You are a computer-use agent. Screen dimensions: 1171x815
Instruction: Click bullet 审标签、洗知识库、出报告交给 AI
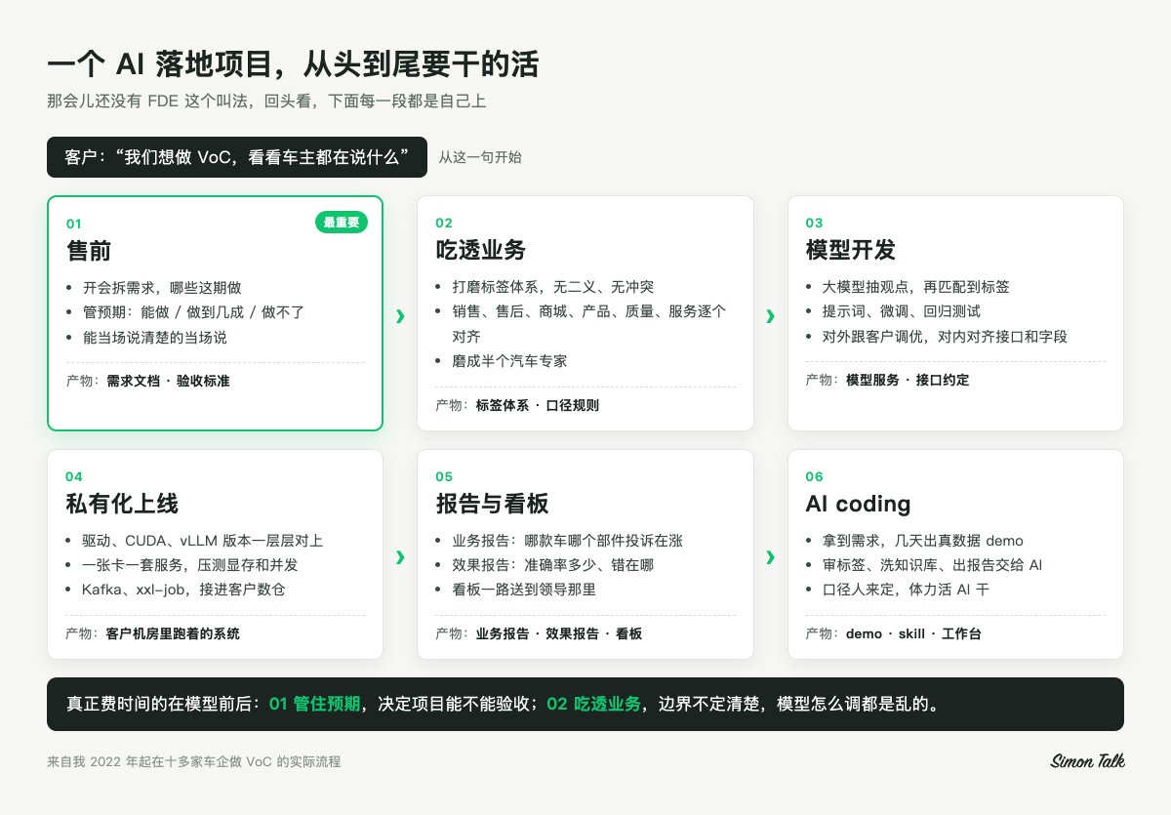[x=934, y=565]
